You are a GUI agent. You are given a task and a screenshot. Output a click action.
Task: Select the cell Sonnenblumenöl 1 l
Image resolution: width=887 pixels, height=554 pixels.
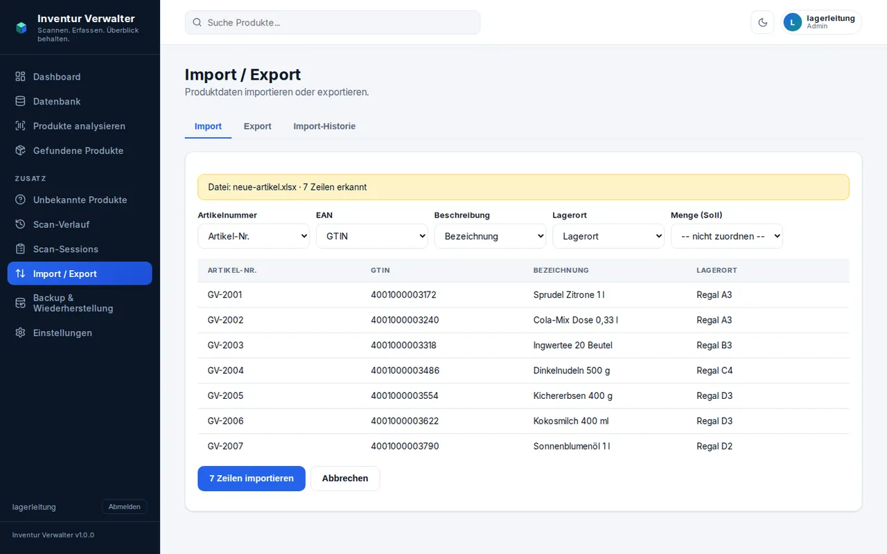click(x=572, y=447)
